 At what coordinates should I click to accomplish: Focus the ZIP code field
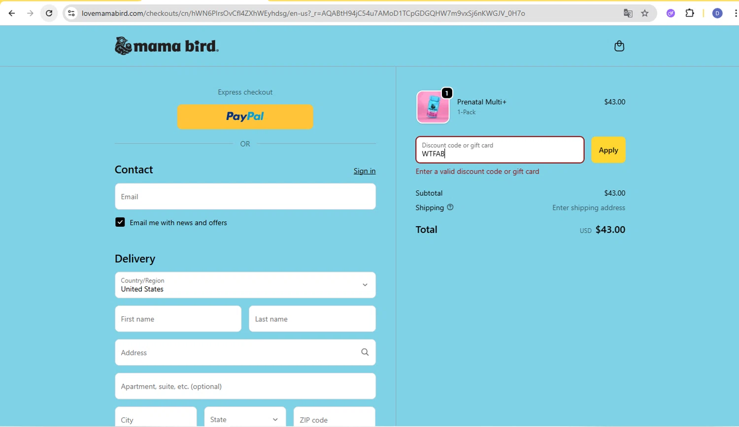(335, 419)
